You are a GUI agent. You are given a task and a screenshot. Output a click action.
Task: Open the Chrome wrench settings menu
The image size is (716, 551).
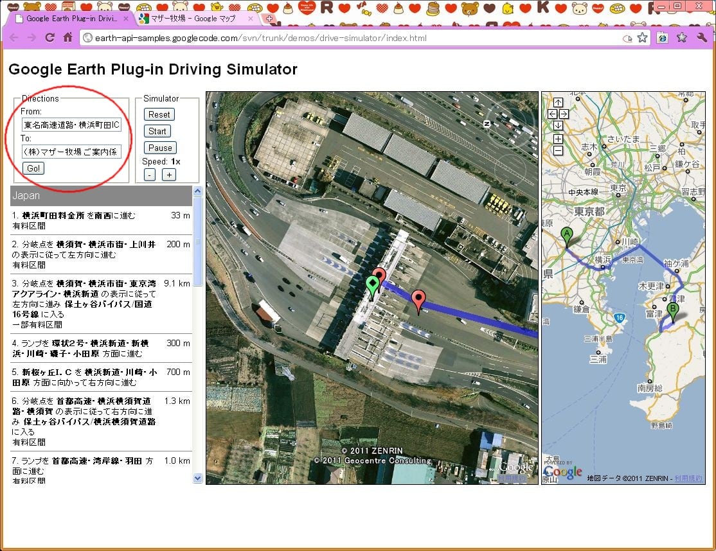click(702, 38)
